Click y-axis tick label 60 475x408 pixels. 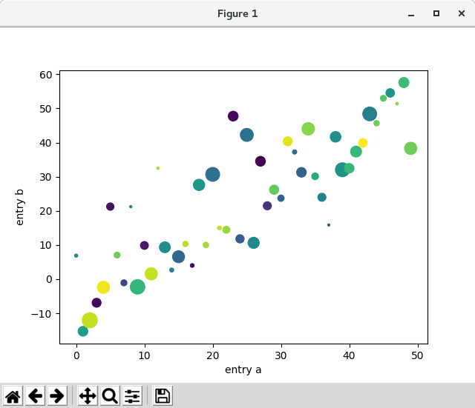[46, 75]
